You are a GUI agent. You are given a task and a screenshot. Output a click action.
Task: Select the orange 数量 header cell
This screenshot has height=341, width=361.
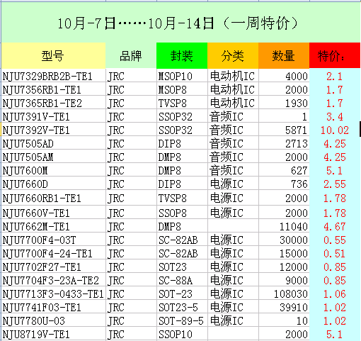[x=284, y=56]
